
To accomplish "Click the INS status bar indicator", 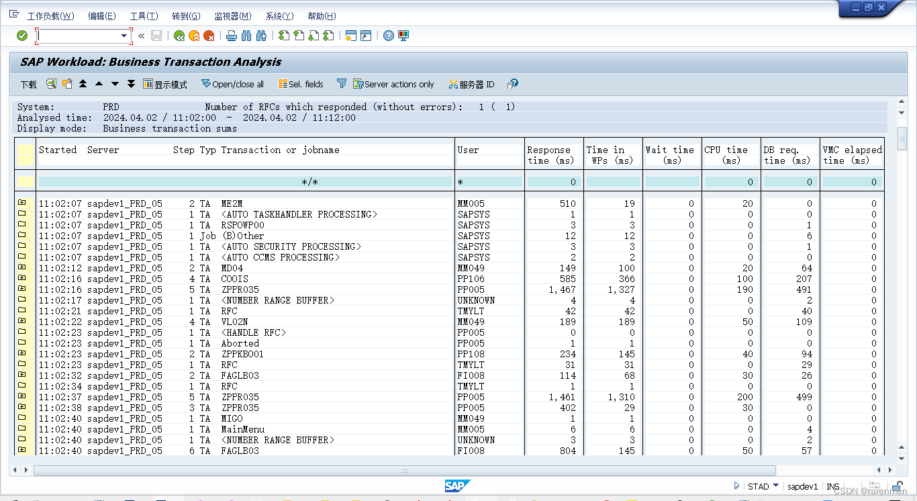I will pyautogui.click(x=833, y=486).
